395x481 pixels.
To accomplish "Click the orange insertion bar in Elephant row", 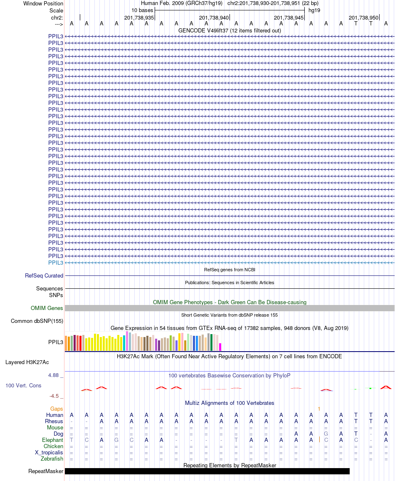I will click(x=319, y=440).
